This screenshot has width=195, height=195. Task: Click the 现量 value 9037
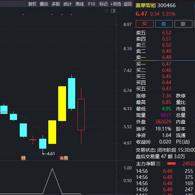[166, 115]
